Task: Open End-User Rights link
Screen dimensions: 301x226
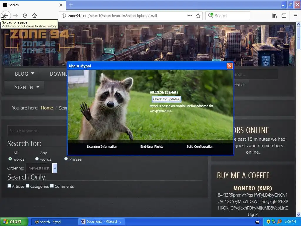Action: (152, 147)
